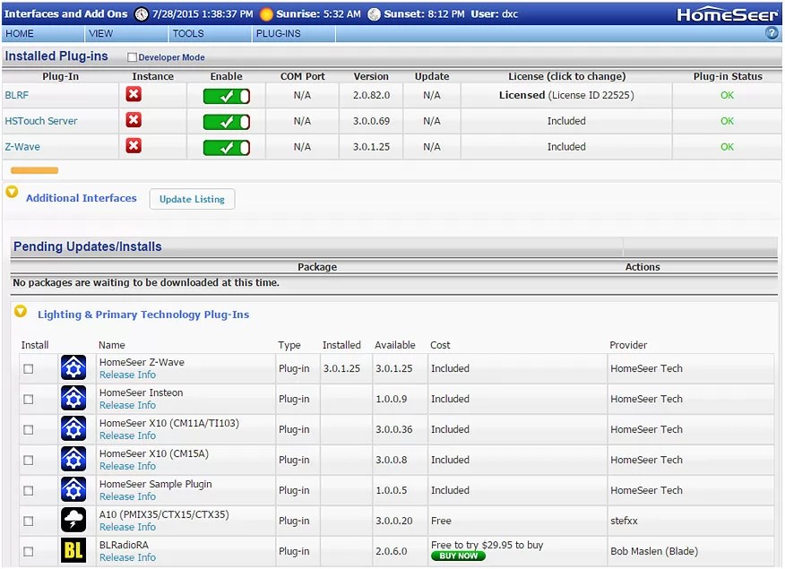Open the help question mark icon

[772, 33]
